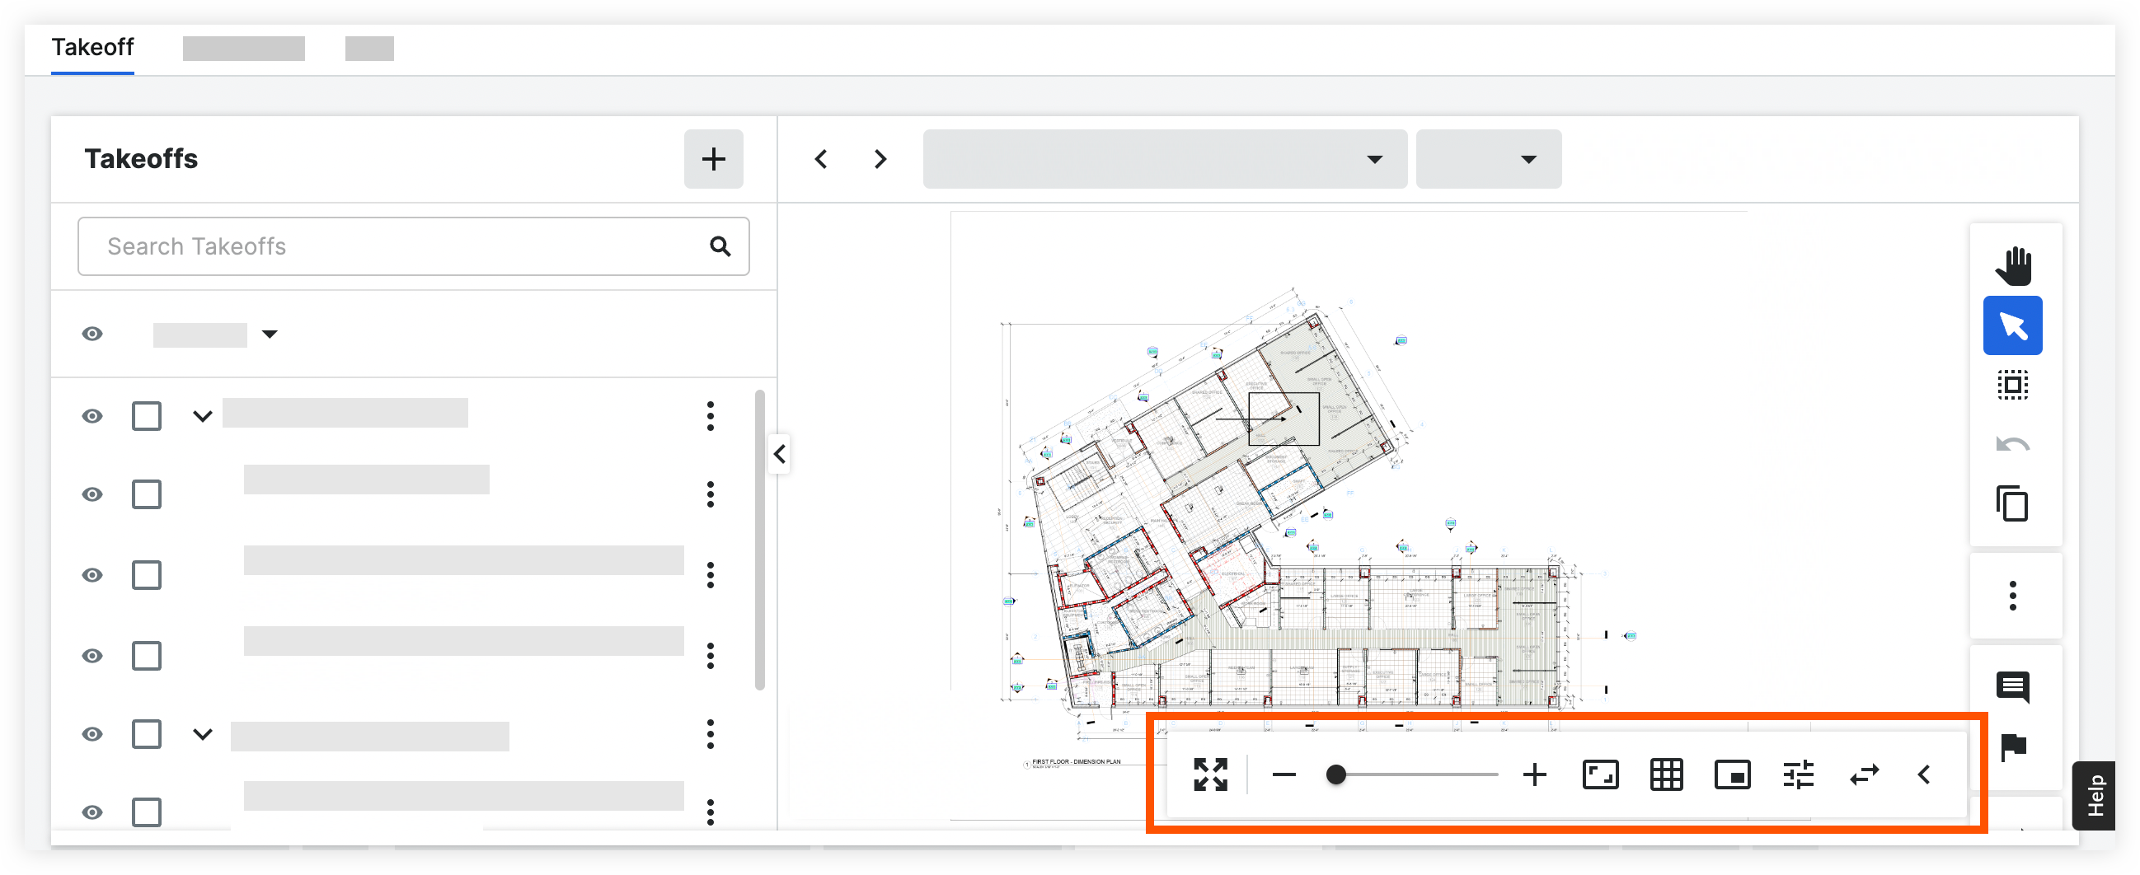Open the Help panel
The height and width of the screenshot is (875, 2140).
tap(2095, 796)
